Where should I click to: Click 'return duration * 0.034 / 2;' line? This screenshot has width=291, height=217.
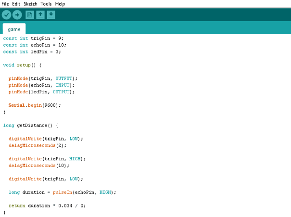point(47,205)
